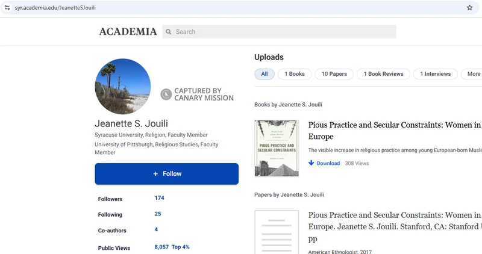Viewport: 482px width, 254px height.
Task: Click the browser address bar URL
Action: coord(55,8)
